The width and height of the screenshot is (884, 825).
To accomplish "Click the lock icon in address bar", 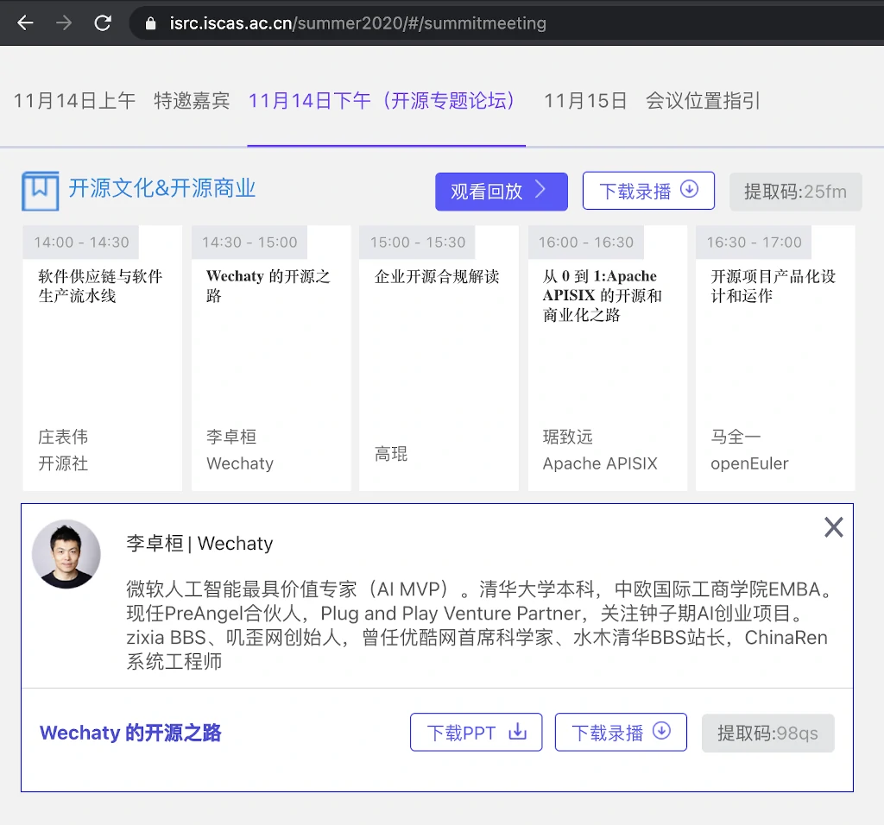I will (x=151, y=23).
